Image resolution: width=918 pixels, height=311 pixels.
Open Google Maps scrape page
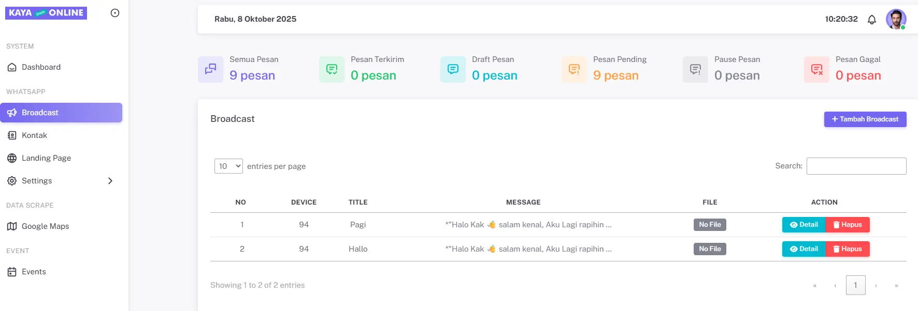(x=45, y=226)
